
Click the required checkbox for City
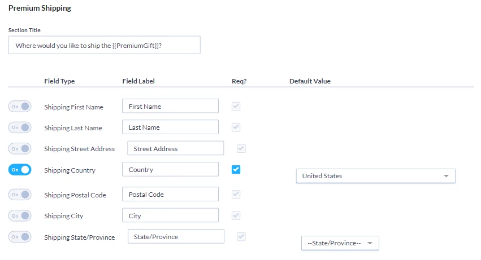click(x=236, y=215)
